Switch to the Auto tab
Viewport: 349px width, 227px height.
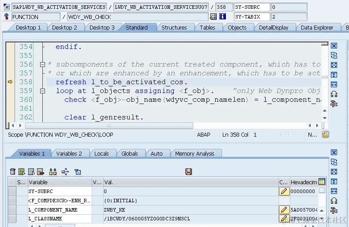click(157, 154)
